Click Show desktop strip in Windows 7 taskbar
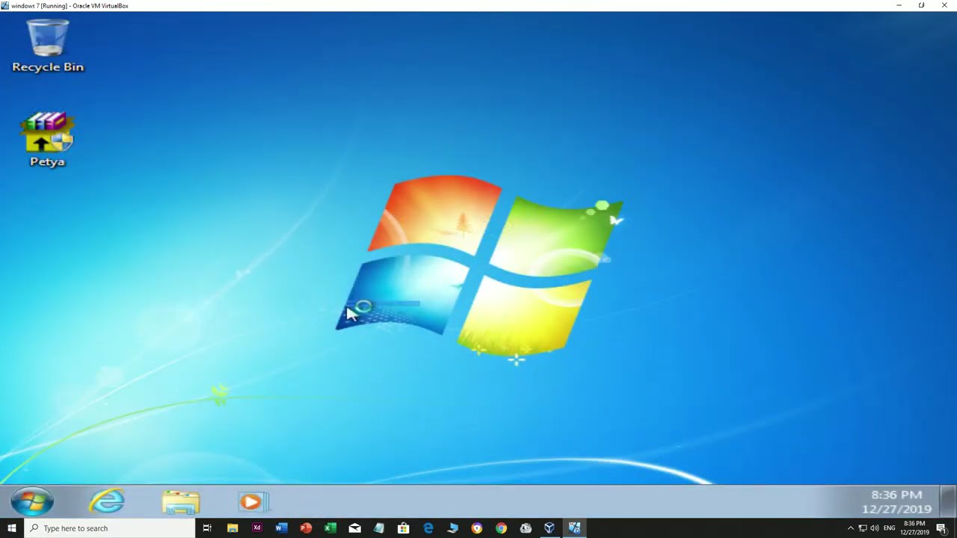The width and height of the screenshot is (957, 538). [948, 501]
